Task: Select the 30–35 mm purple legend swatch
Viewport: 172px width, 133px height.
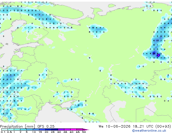Action: coord(61,129)
